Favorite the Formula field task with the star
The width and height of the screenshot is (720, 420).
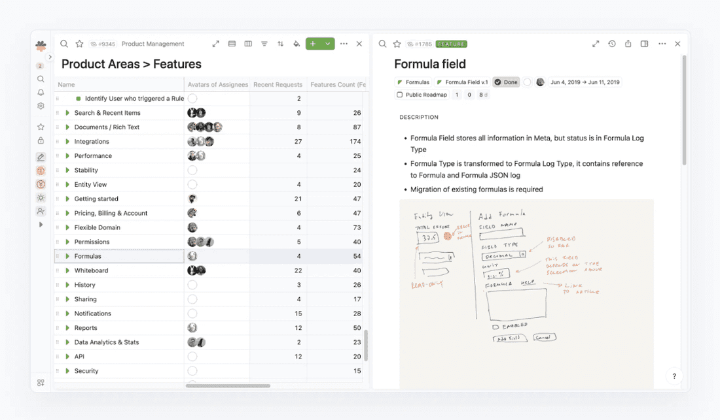click(x=397, y=43)
